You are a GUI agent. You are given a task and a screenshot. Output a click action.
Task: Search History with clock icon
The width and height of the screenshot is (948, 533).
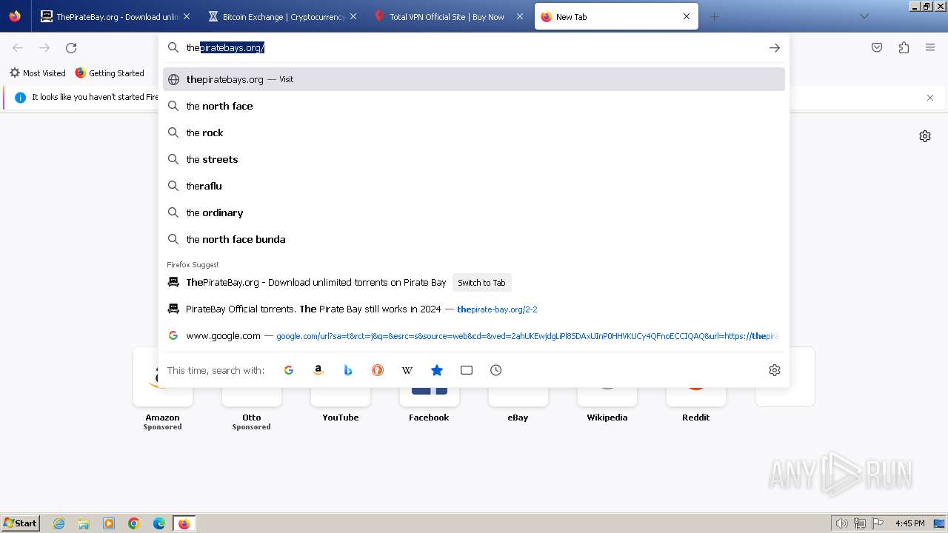[496, 370]
